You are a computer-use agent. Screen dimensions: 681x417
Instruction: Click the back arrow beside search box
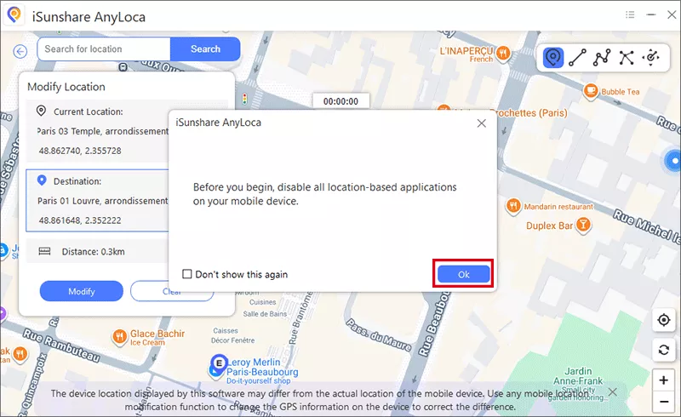click(x=20, y=51)
